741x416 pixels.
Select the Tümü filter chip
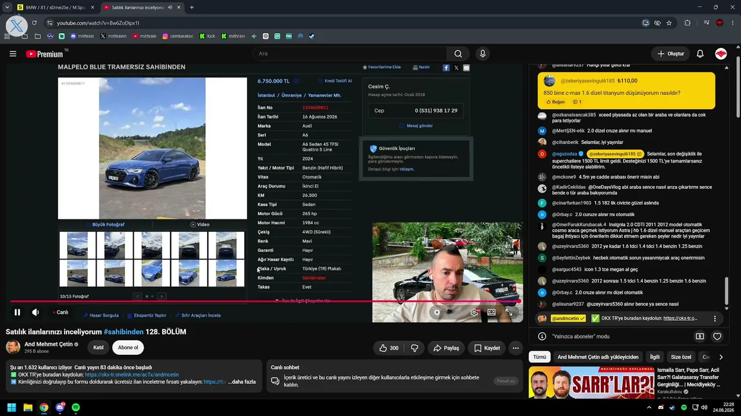pyautogui.click(x=540, y=357)
